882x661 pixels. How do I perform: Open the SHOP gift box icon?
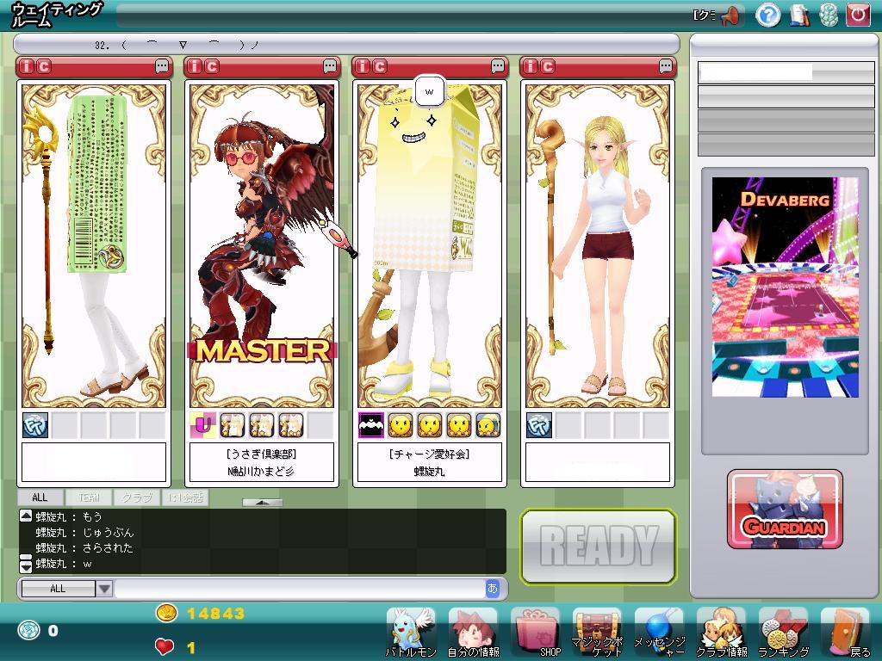click(x=536, y=632)
